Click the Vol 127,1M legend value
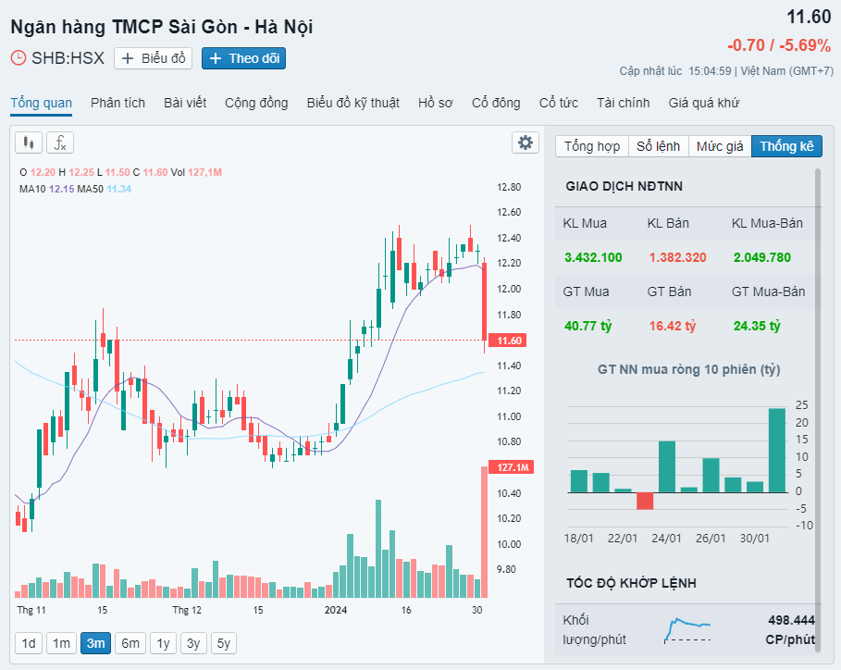841x670 pixels. click(x=204, y=172)
